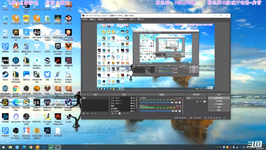Add a new source with plus icon
The width and height of the screenshot is (266, 150).
(x=112, y=113)
